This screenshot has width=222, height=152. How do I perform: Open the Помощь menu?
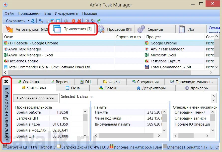(x=90, y=13)
